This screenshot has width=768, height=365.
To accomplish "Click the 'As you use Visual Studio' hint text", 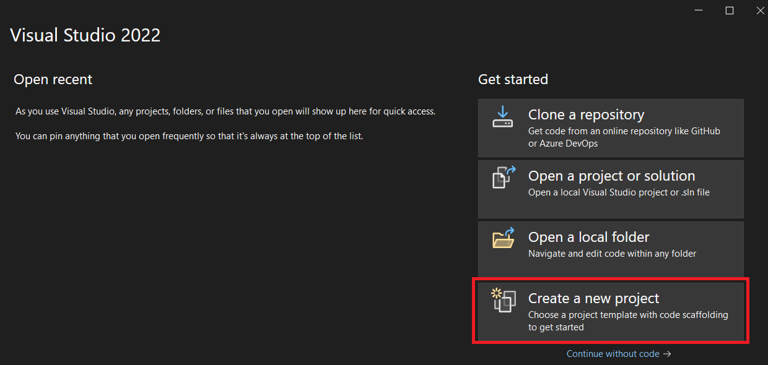I will coord(225,112).
